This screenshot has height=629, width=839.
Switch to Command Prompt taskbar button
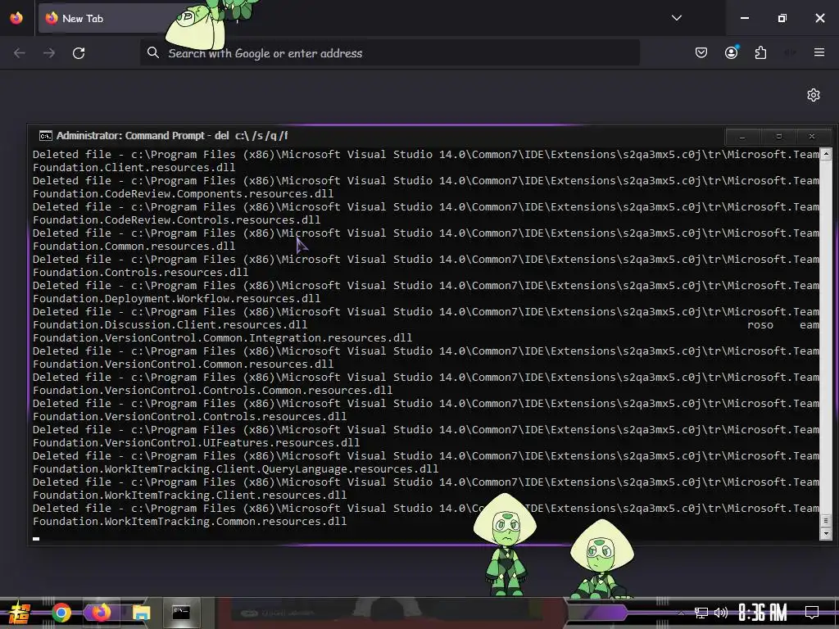181,613
